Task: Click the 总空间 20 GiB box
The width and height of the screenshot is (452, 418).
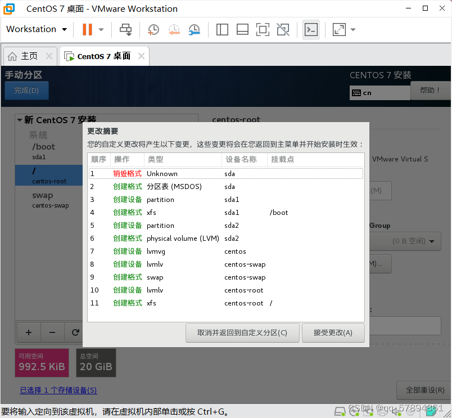Action: [x=96, y=363]
